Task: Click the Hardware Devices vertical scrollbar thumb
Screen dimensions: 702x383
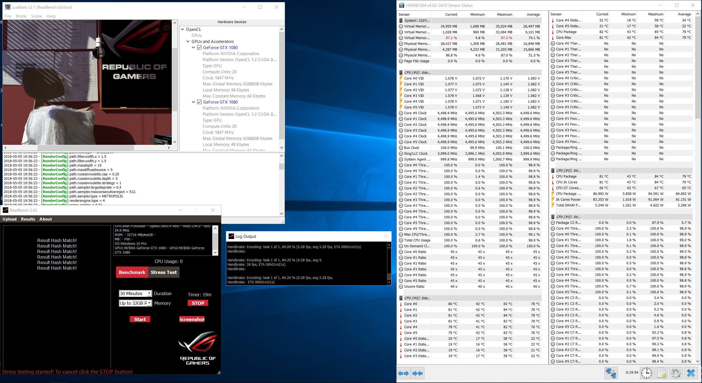Action: 282,86
